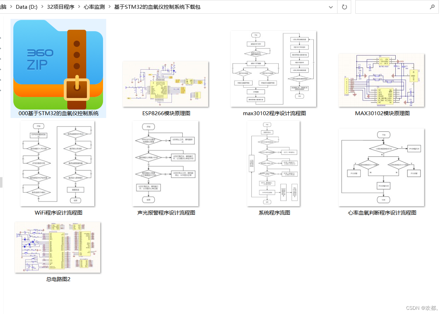The image size is (443, 314).
Task: Select file name 000基于STM32的血氧仪控制系统
Action: 59,113
